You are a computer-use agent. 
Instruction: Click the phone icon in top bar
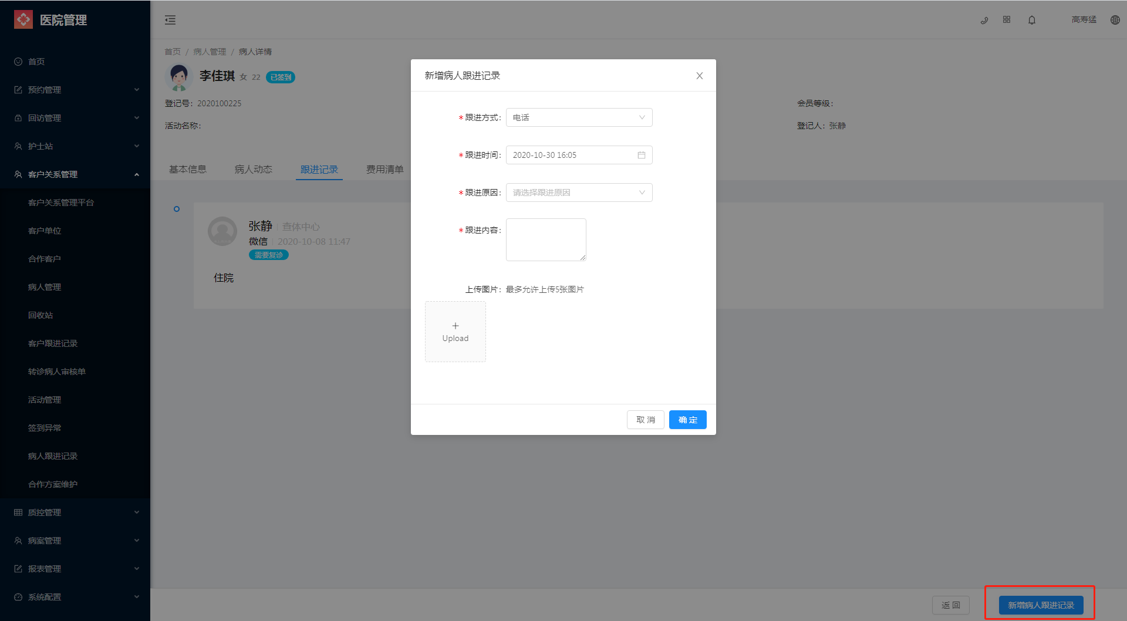[984, 20]
